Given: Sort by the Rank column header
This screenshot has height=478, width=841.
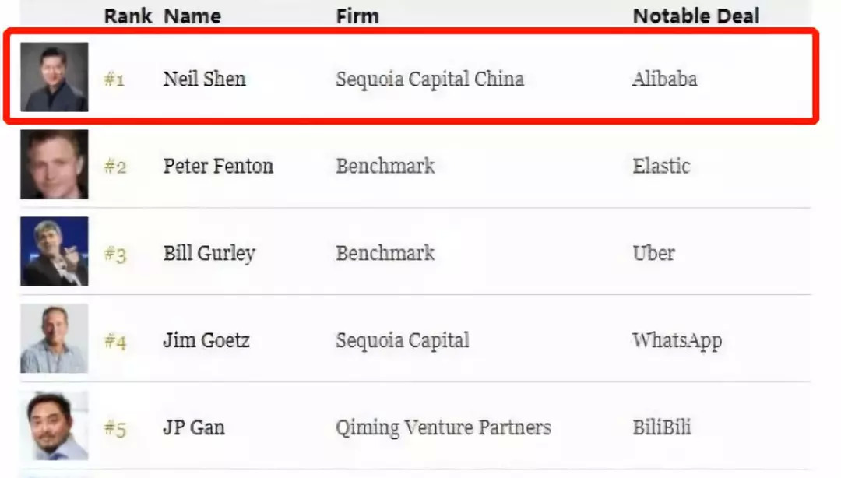Looking at the screenshot, I should pyautogui.click(x=128, y=16).
